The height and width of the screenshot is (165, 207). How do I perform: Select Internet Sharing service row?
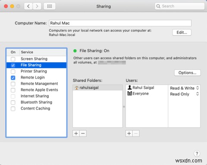(x=36, y=96)
